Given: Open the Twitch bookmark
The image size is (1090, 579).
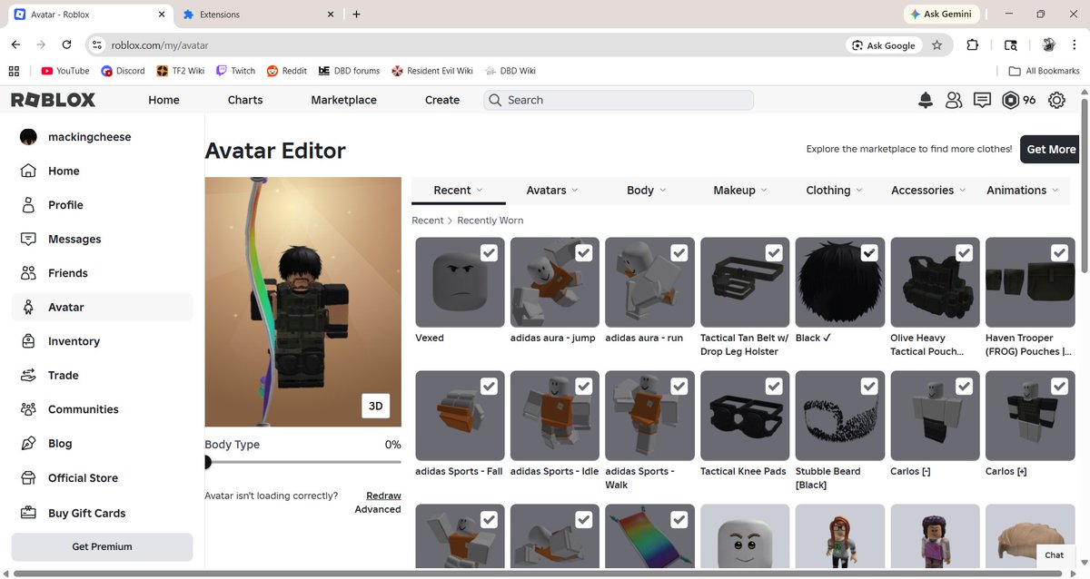Looking at the screenshot, I should click(235, 71).
